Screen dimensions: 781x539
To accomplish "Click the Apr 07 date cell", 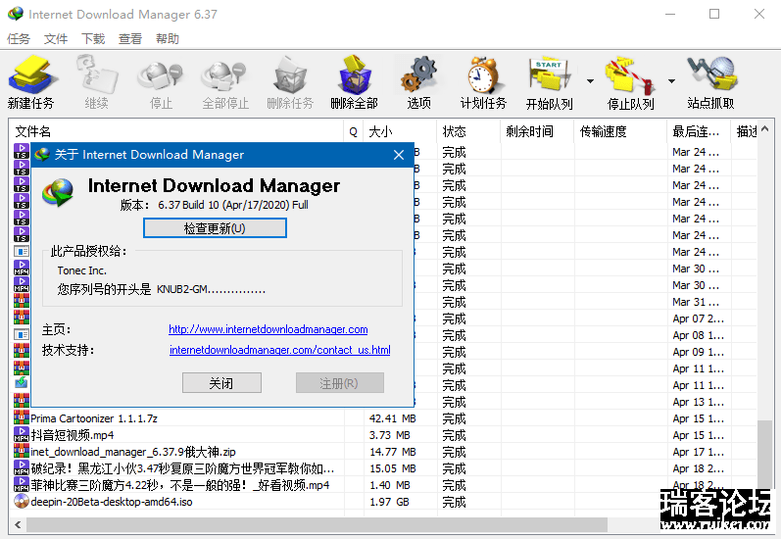I will 699,318.
